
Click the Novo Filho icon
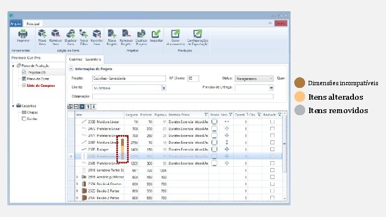coord(84,34)
